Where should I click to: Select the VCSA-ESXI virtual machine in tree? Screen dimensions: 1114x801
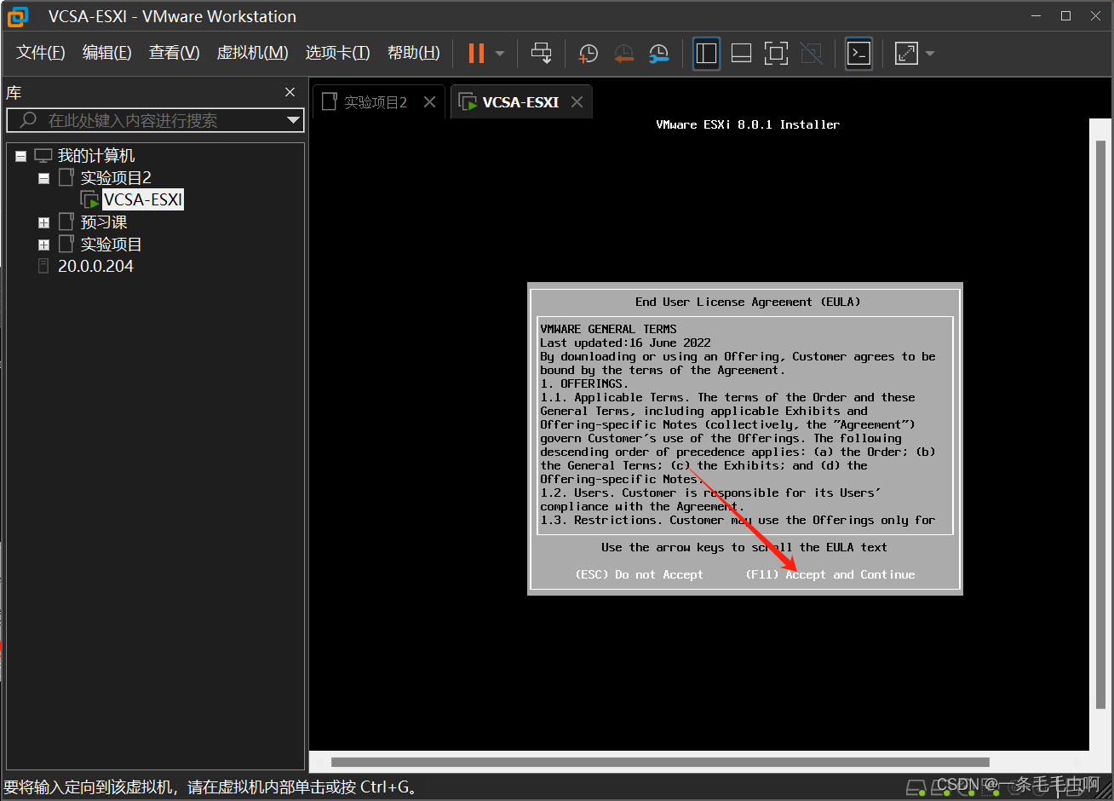point(143,200)
